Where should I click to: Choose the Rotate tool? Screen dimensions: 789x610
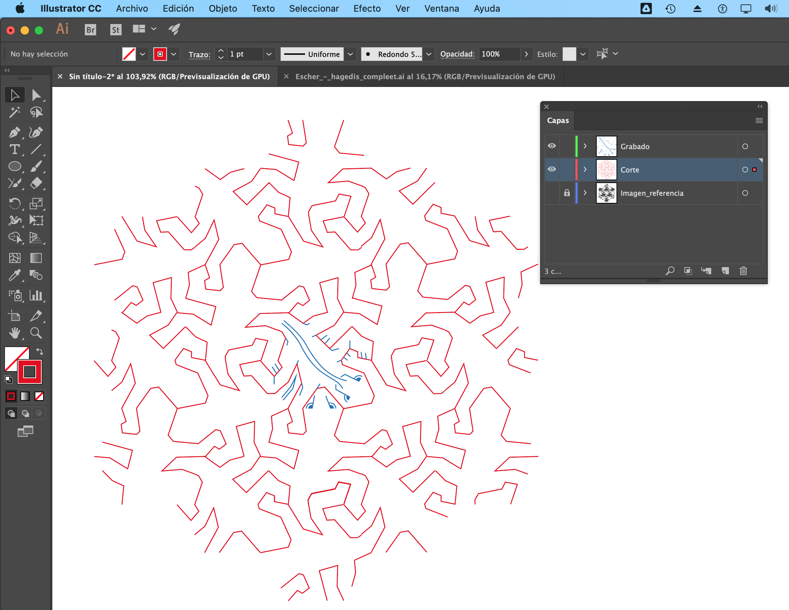15,203
